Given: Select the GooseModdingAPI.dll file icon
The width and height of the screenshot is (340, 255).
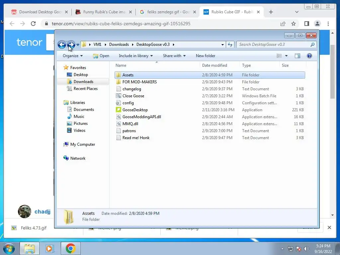Looking at the screenshot, I should 118,117.
